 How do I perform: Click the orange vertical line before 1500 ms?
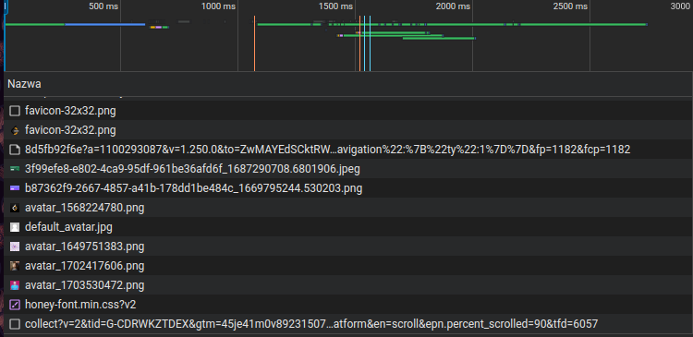click(x=255, y=43)
